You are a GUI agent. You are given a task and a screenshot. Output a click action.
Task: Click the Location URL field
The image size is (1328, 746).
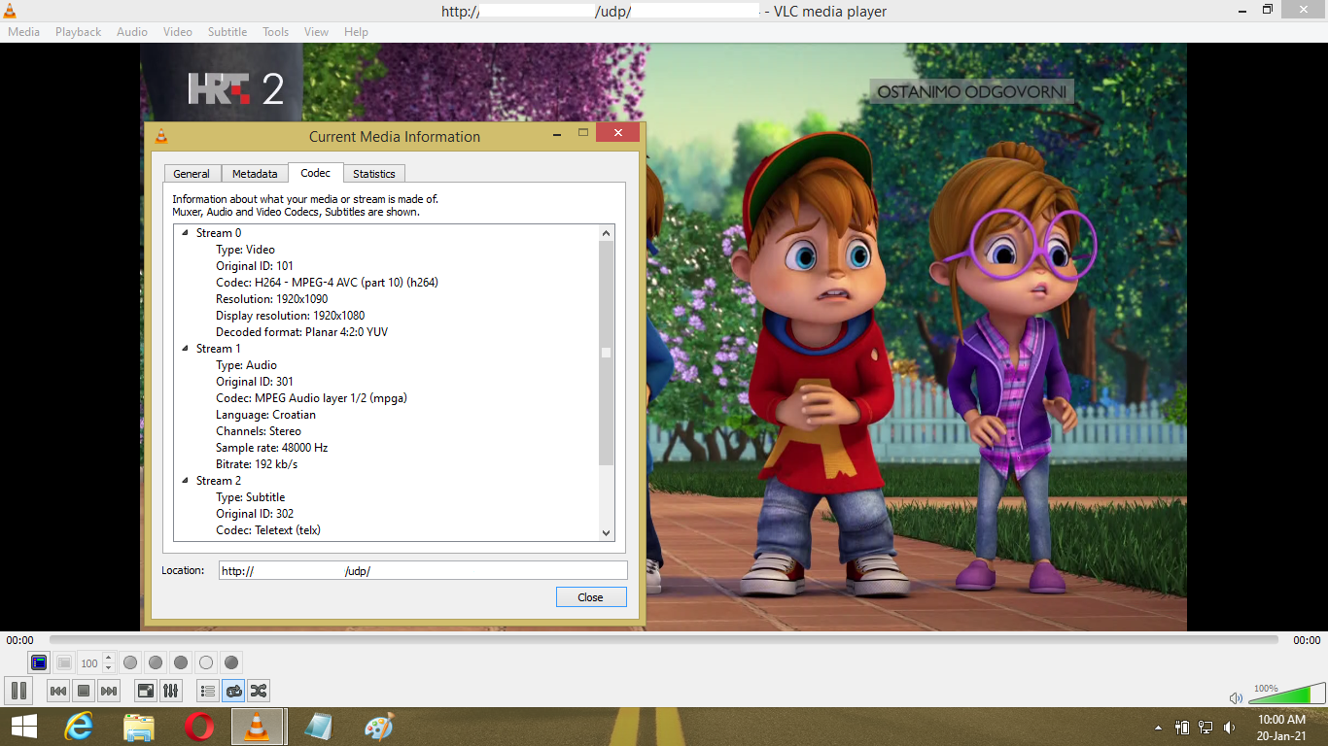coord(423,571)
